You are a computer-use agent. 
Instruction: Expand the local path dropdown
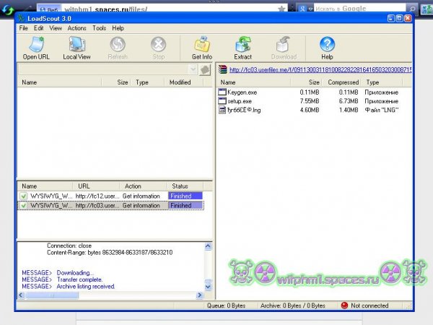tap(193, 69)
